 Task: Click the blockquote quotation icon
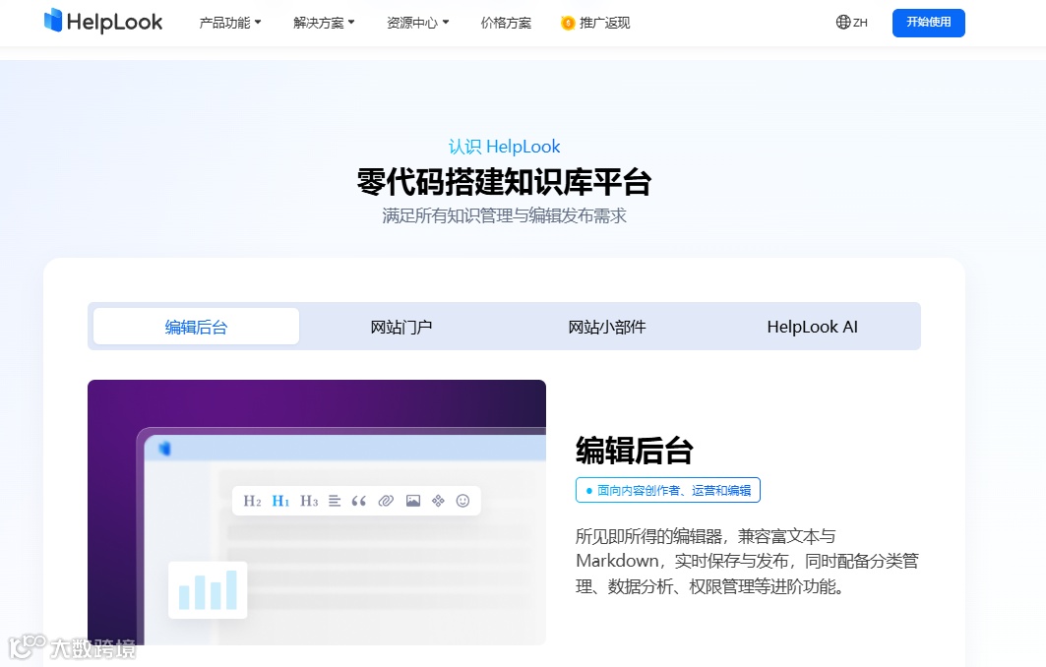click(x=360, y=501)
